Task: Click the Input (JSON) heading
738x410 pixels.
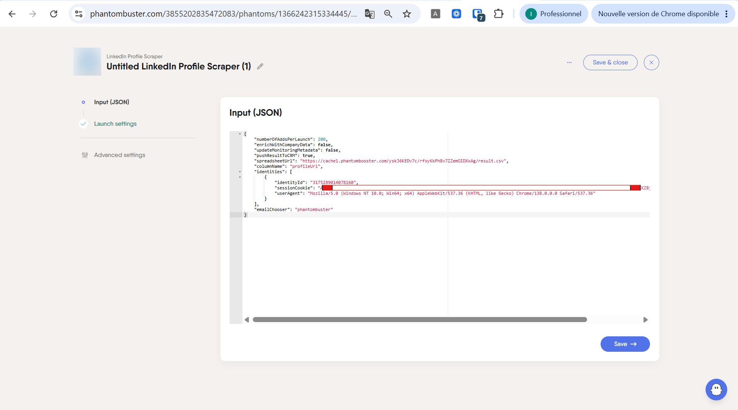Action: [x=256, y=113]
